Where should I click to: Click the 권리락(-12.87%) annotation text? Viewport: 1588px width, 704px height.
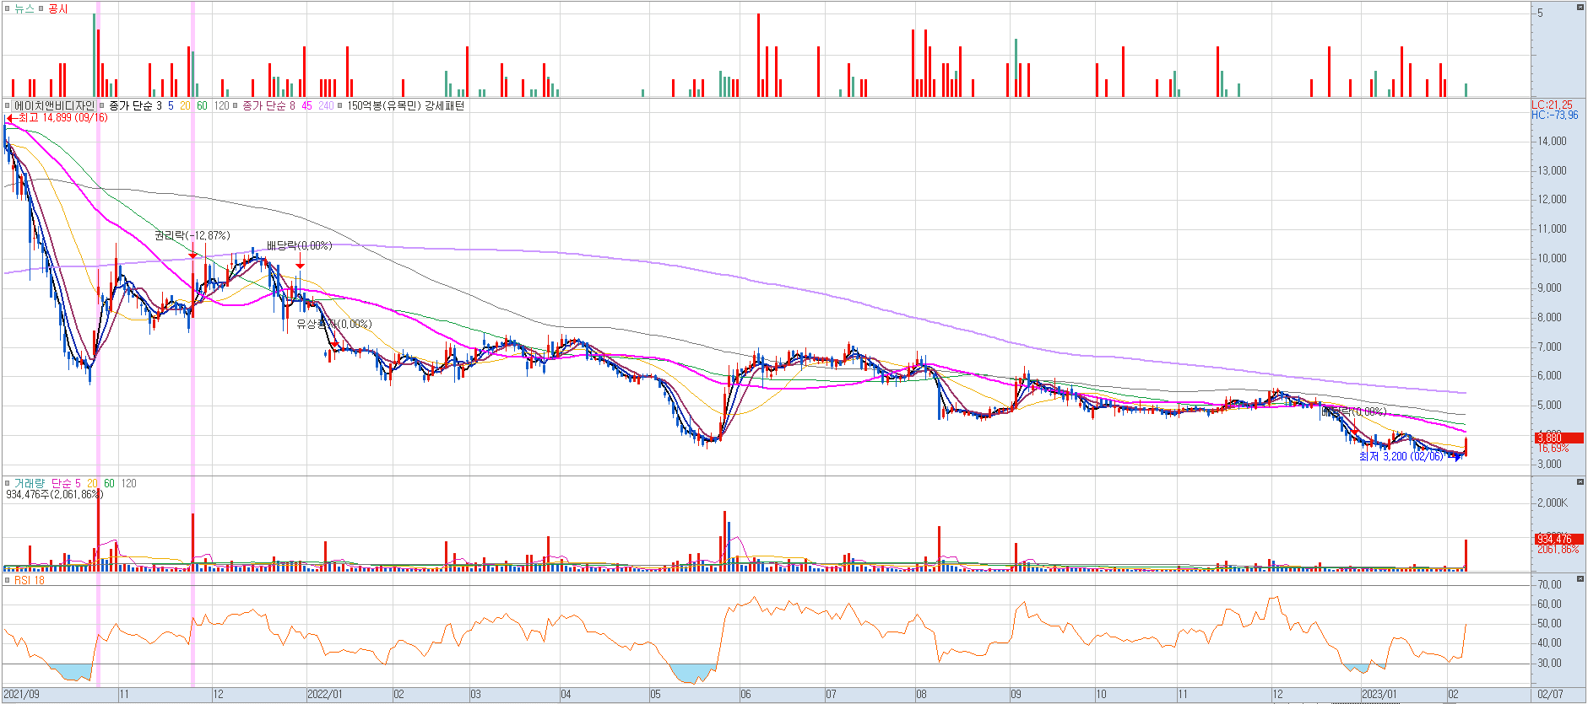click(192, 235)
